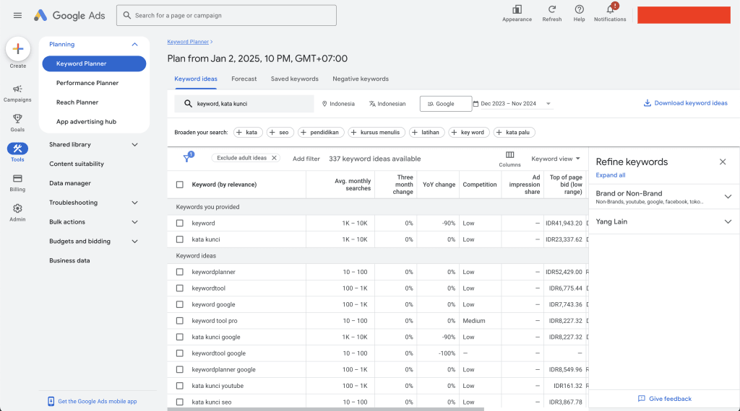
Task: Remove the Exclude adult ideas filter
Action: pos(274,158)
